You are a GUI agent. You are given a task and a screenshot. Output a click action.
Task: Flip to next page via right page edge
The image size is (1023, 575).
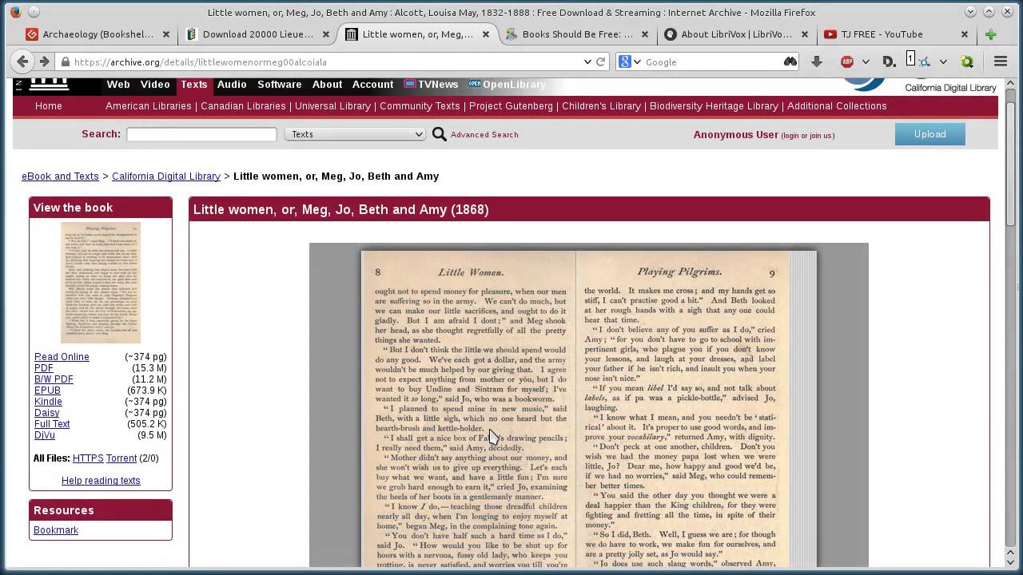(802, 409)
